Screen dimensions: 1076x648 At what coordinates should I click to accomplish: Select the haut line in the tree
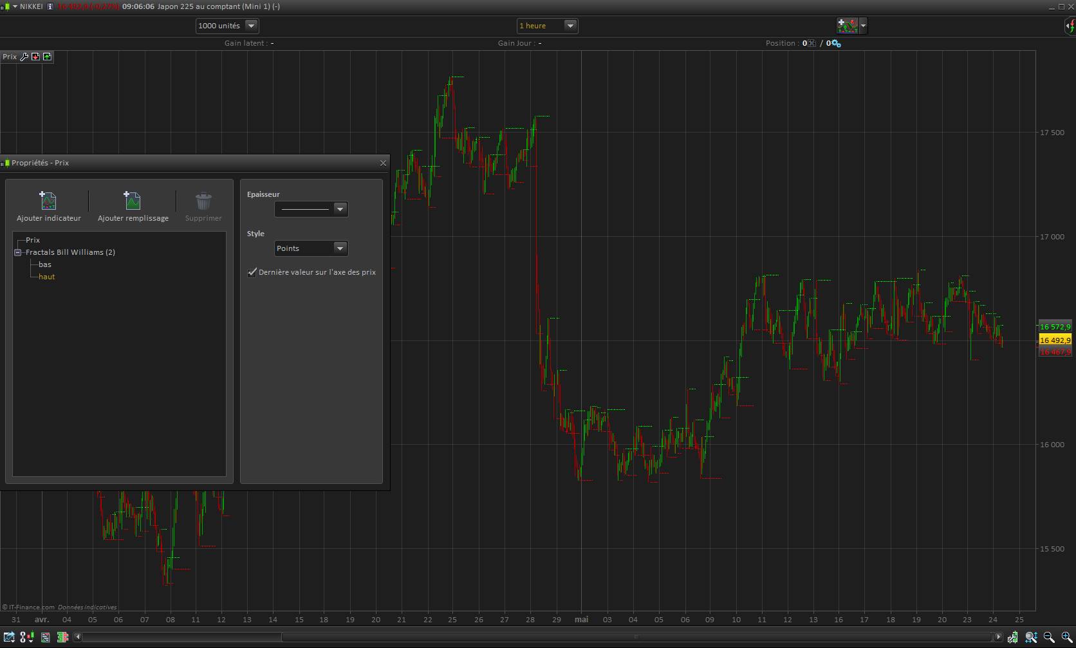(x=47, y=277)
